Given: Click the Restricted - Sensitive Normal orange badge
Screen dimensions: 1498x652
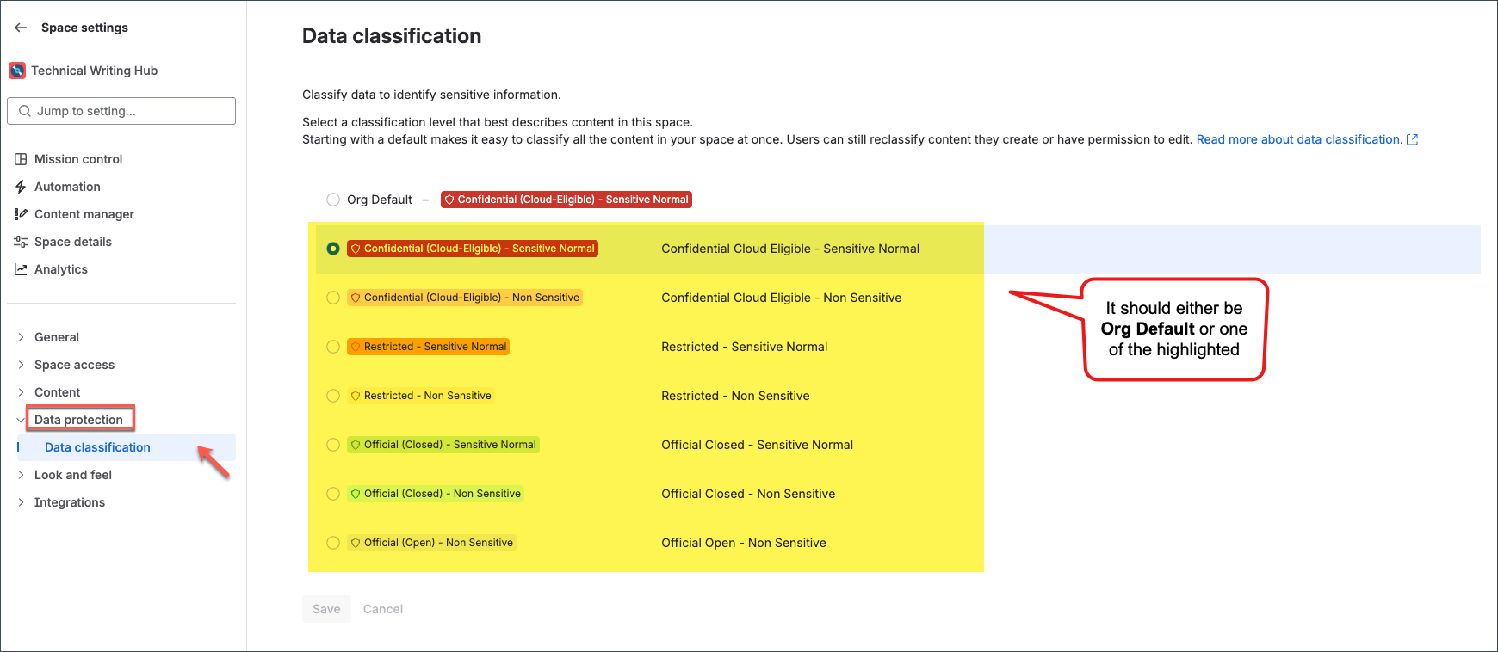Looking at the screenshot, I should 428,347.
